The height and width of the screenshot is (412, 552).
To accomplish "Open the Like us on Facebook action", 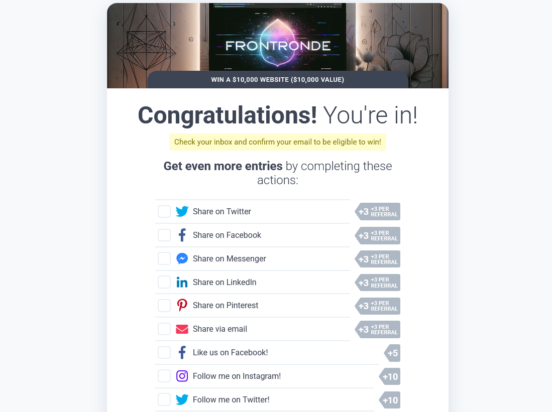I will point(230,353).
